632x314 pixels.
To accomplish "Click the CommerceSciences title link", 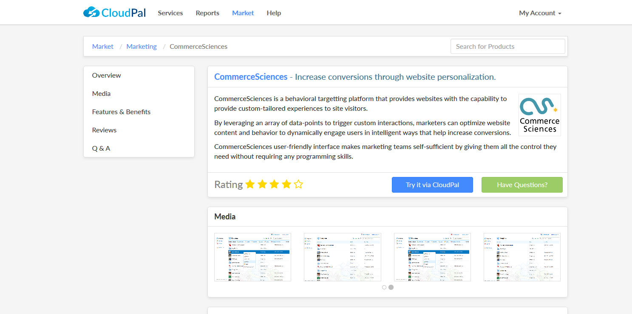I will (251, 77).
